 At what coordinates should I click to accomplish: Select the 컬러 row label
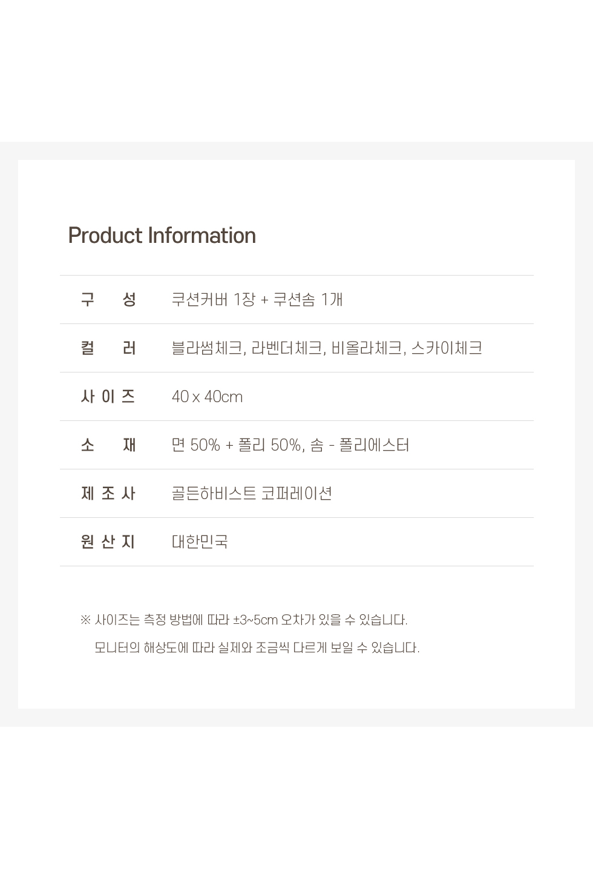coord(108,348)
